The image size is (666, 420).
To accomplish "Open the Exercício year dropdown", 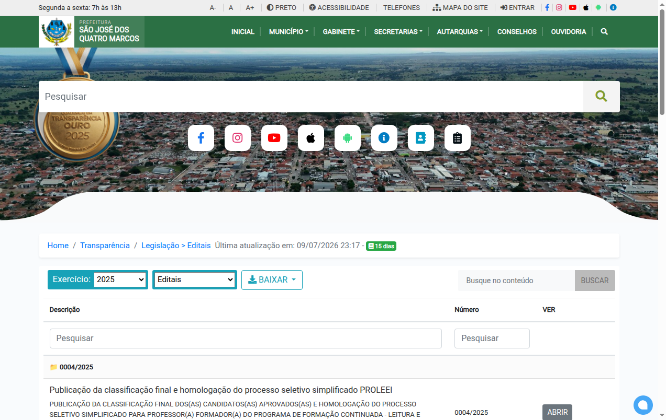I will (x=120, y=279).
